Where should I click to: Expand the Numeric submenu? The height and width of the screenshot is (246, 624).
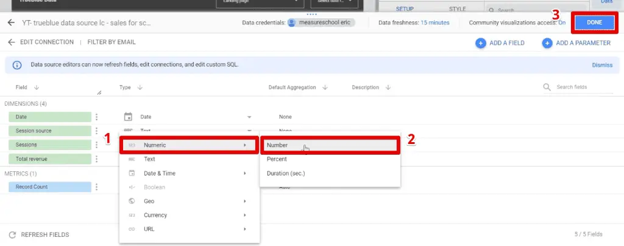[x=190, y=145]
